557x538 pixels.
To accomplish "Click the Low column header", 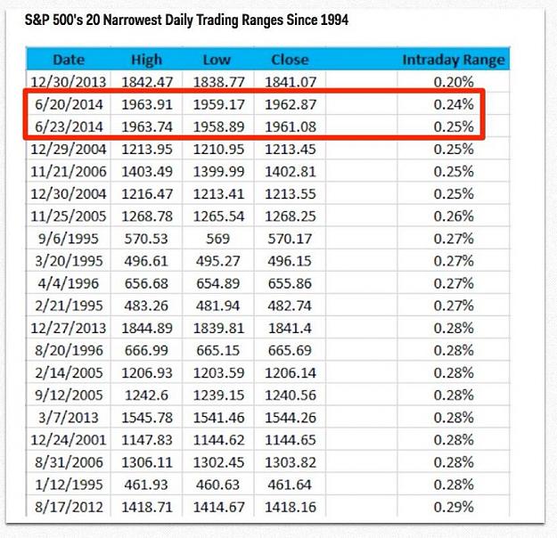I will click(x=217, y=60).
